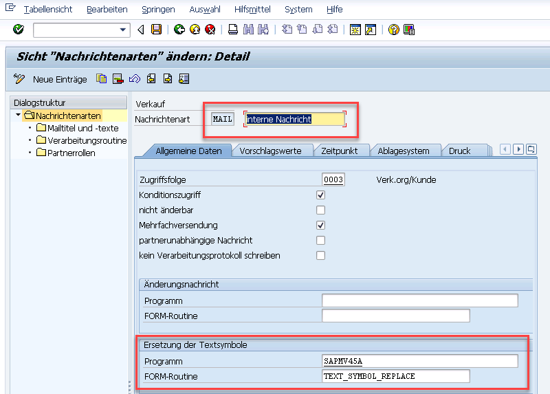550x394 pixels.
Task: Click the Find binoculars icon
Action: pos(248,30)
